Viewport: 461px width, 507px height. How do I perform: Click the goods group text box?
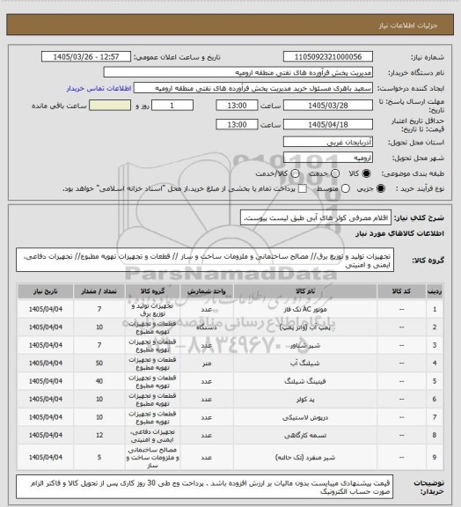[x=205, y=261]
